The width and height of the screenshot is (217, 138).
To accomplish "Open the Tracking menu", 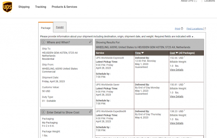I will point(41,7).
